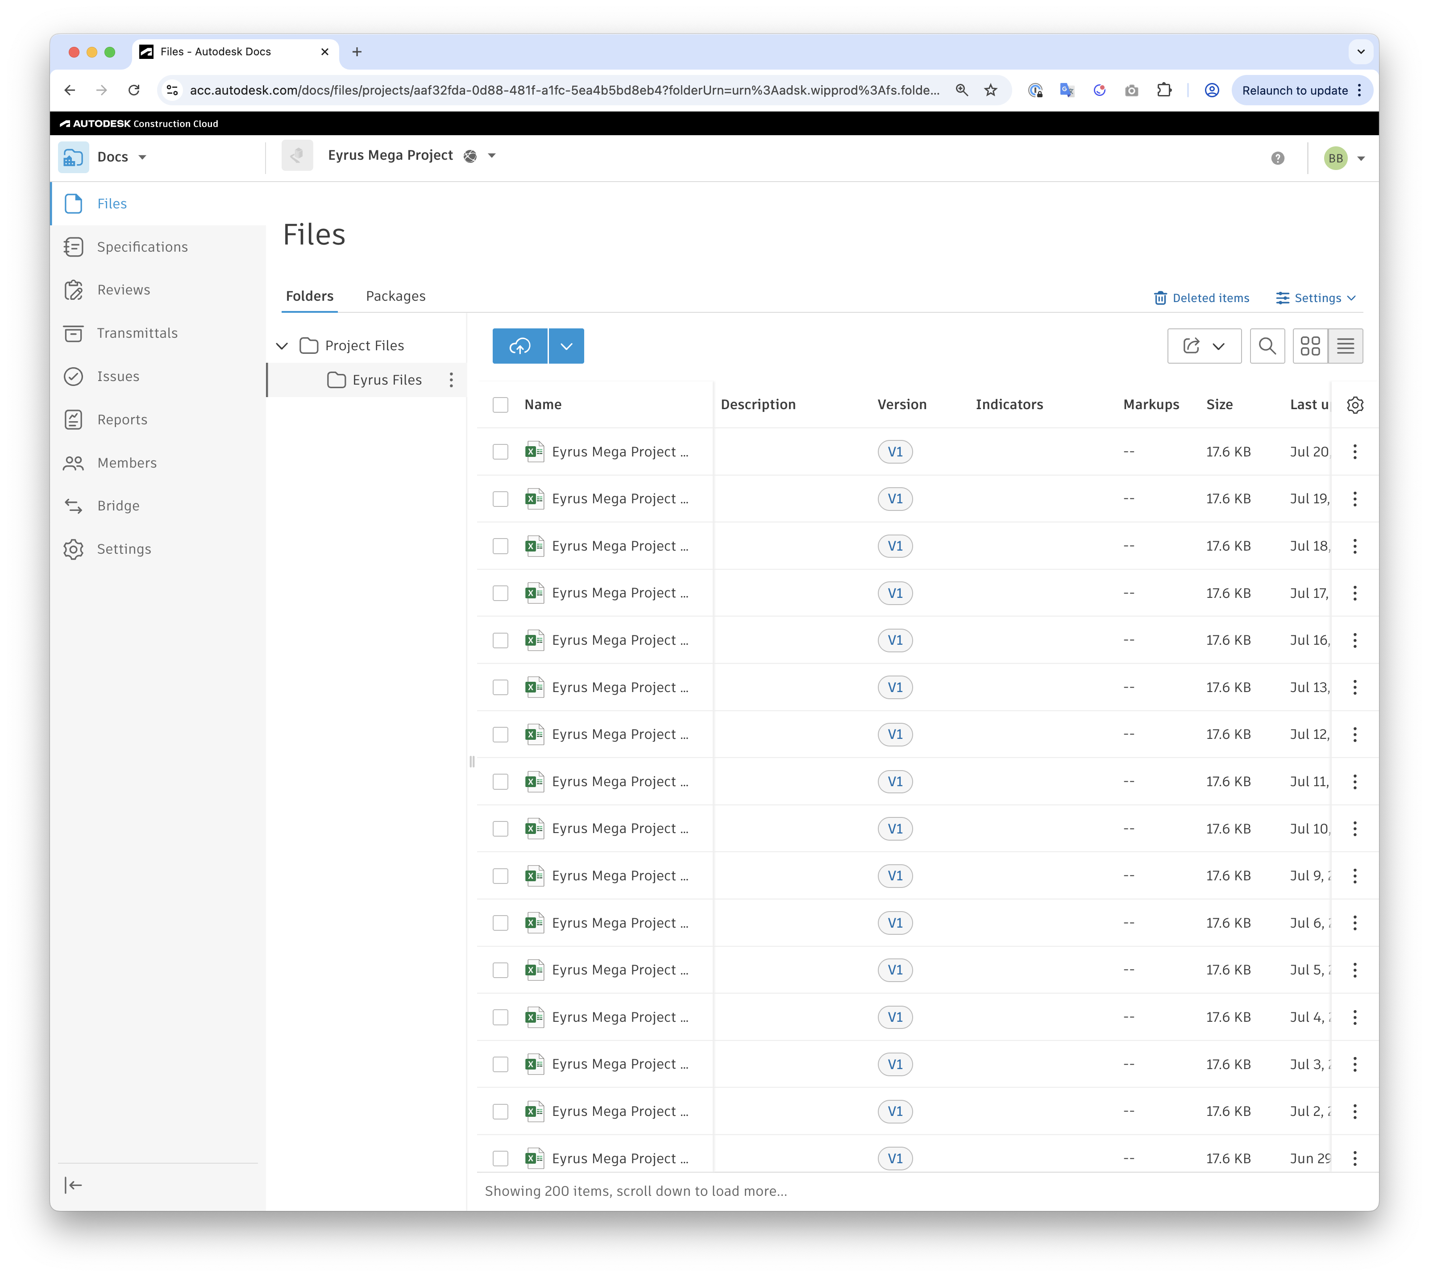Open V1 version badge of Jul 6 file

tap(895, 923)
